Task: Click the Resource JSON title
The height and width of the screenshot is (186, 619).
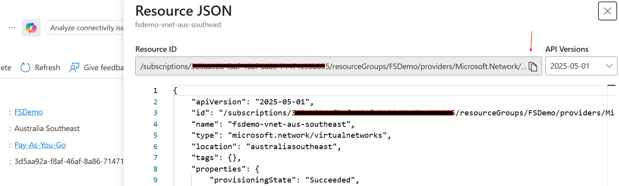Action: click(183, 11)
